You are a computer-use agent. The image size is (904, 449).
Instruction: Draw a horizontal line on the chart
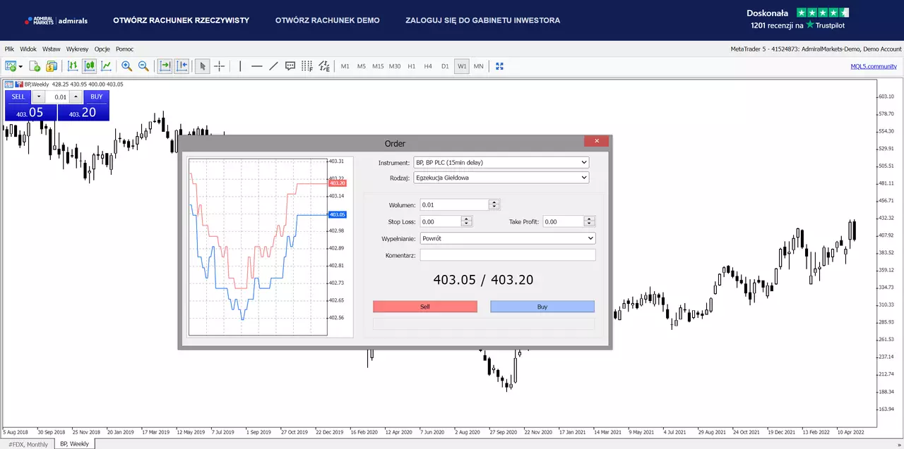[x=256, y=66]
